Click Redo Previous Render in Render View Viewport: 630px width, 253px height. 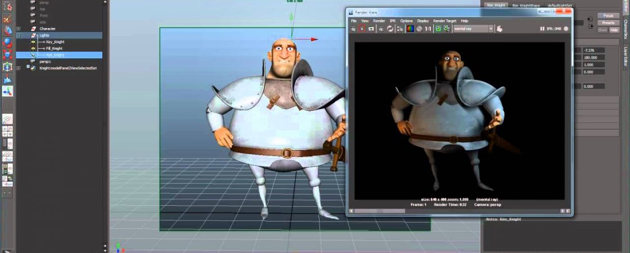354,29
